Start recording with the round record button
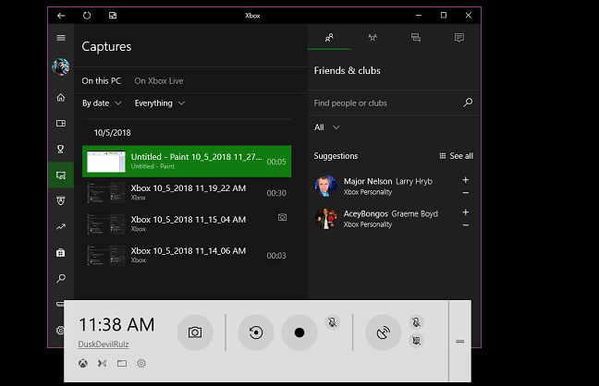The image size is (599, 386). tap(299, 332)
